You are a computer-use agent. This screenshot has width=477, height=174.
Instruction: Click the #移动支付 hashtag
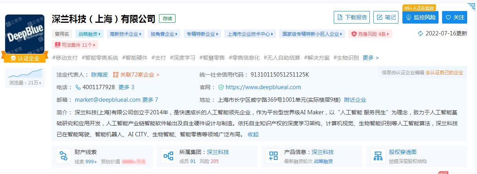[65, 58]
